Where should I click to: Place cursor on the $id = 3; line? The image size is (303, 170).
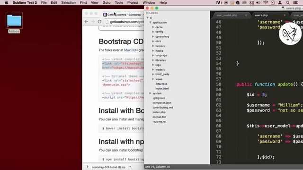click(257, 95)
